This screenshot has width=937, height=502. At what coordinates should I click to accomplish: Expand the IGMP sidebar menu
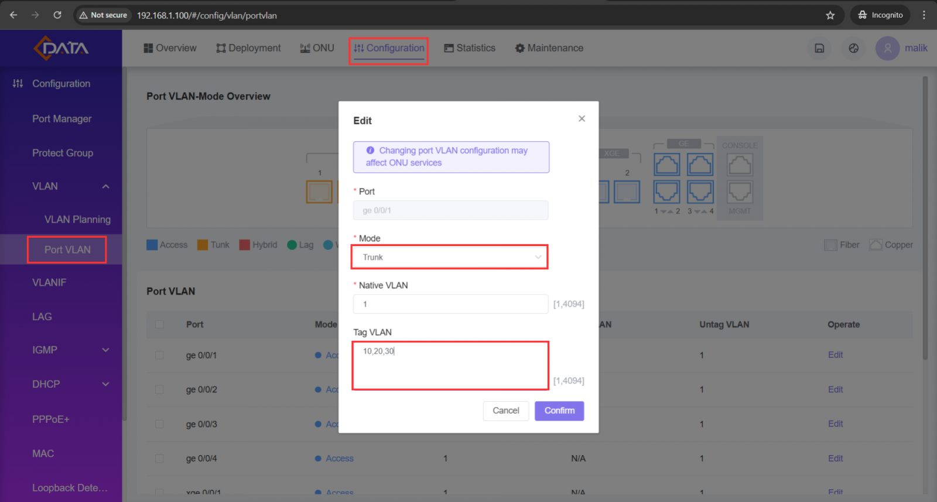tap(105, 350)
